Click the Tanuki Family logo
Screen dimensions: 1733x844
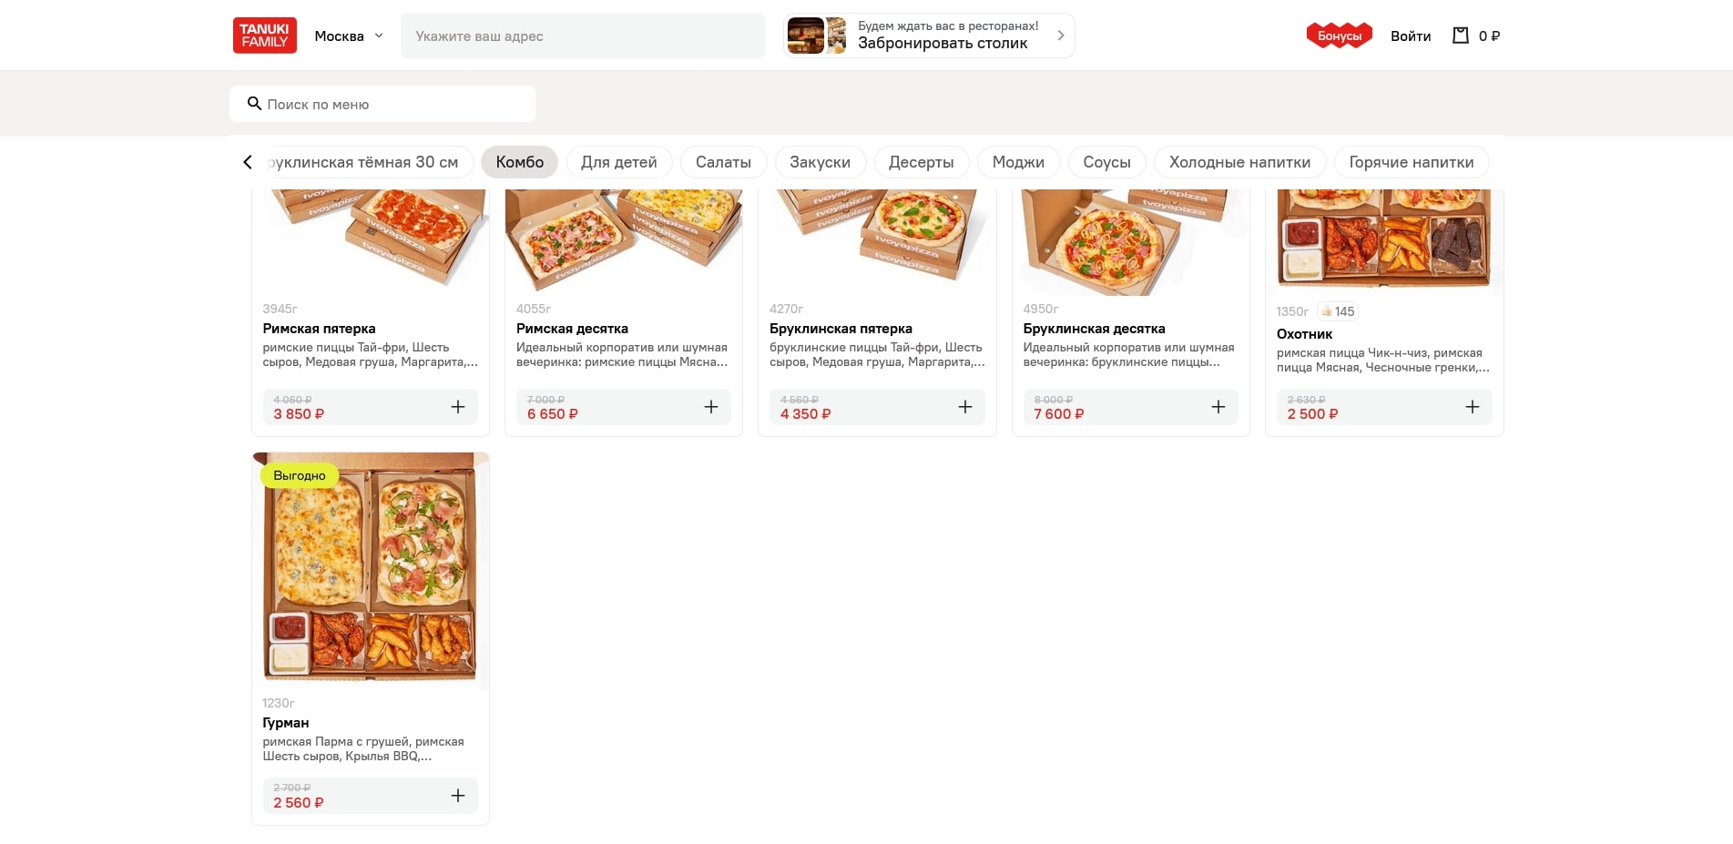click(264, 36)
